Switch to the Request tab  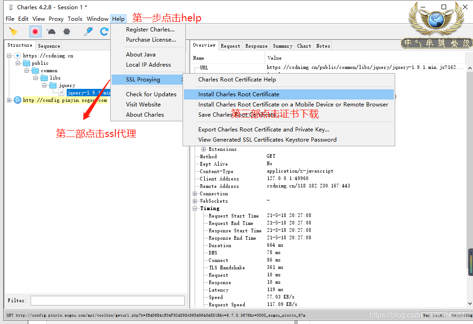tap(230, 46)
